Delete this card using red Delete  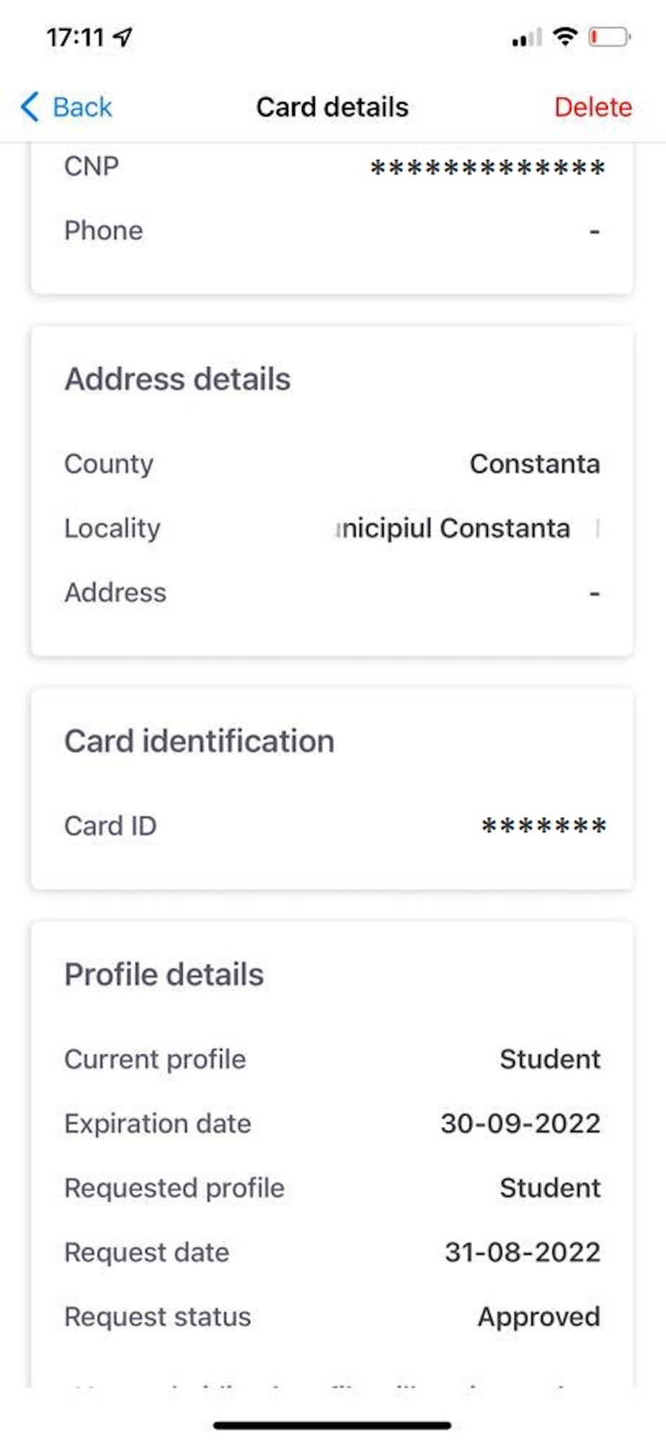pos(592,108)
